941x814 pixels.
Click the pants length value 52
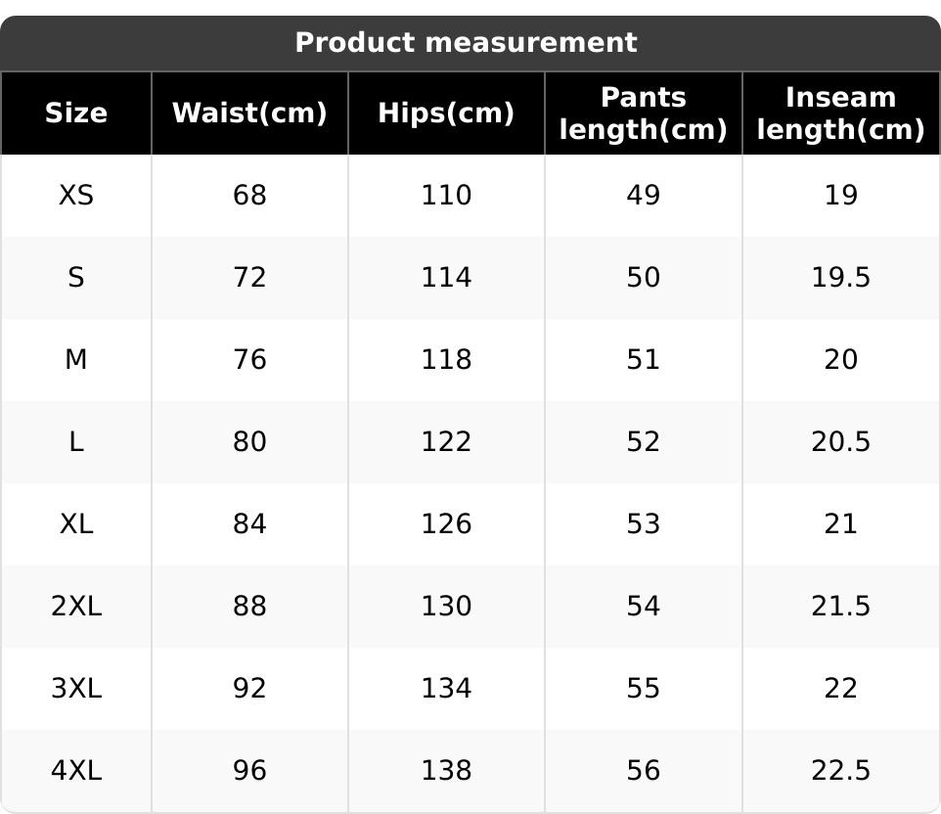643,442
